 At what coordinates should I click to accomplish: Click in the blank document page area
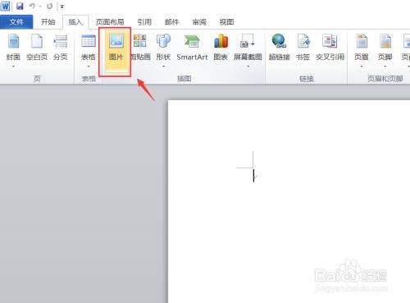click(289, 201)
